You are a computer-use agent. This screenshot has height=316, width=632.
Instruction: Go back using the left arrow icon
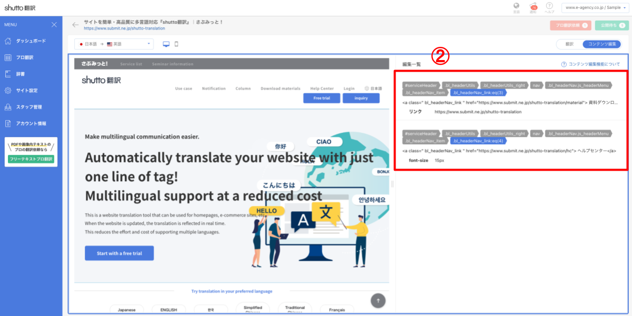coord(75,25)
